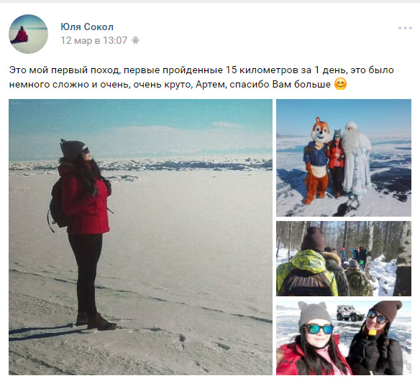420x386 pixels.
Task: Open the post options three-dots menu
Action: coord(405,28)
